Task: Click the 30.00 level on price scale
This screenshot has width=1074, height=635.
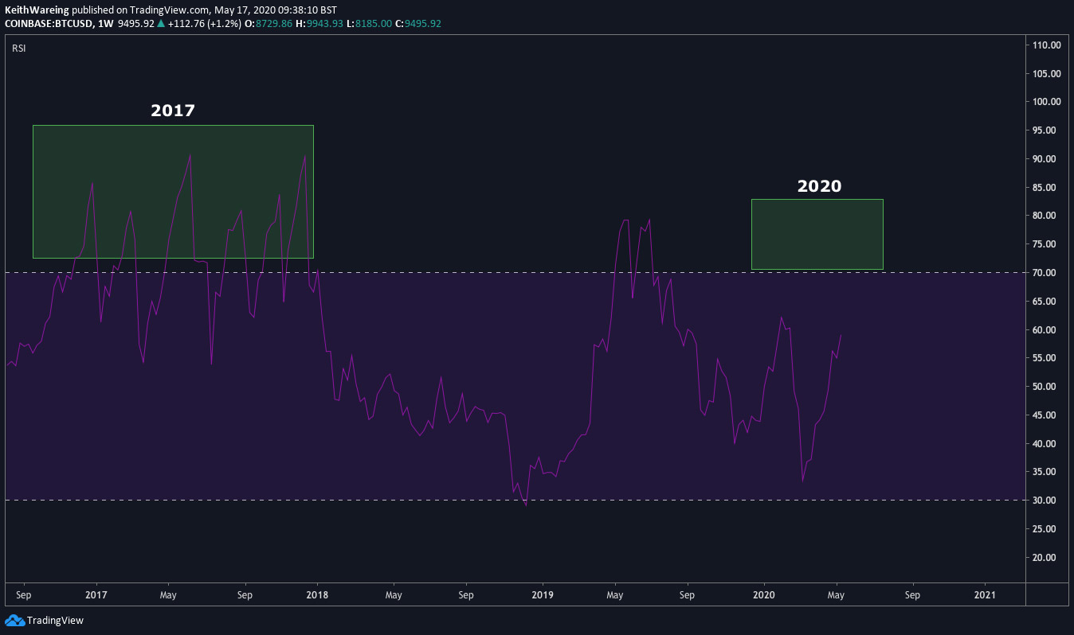Action: tap(1046, 501)
